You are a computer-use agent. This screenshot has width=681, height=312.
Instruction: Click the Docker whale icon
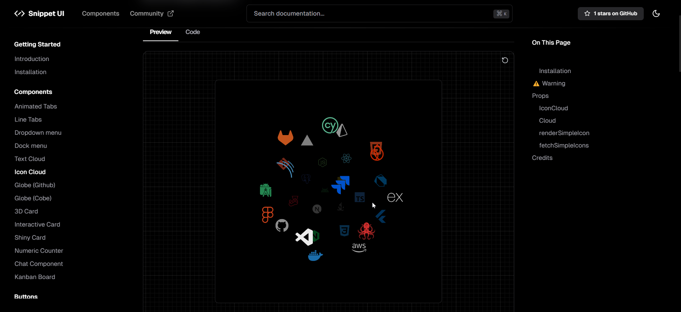[x=315, y=255]
